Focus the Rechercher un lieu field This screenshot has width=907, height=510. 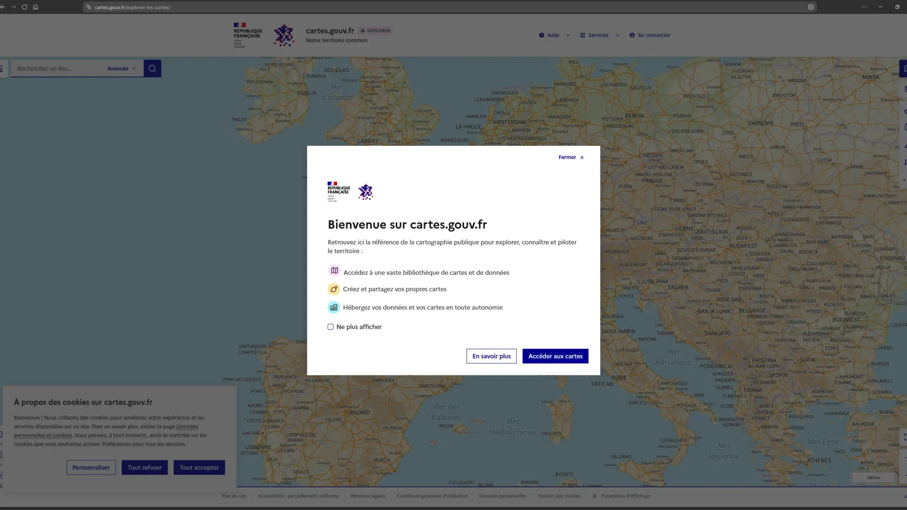(57, 68)
